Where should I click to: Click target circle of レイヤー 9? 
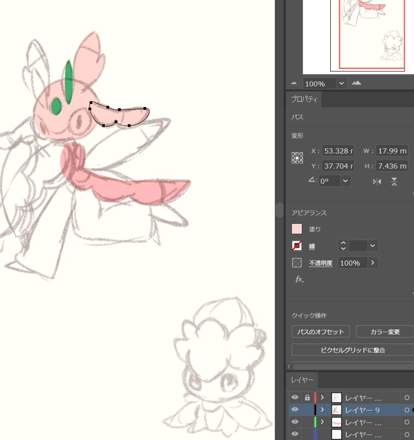click(x=407, y=410)
